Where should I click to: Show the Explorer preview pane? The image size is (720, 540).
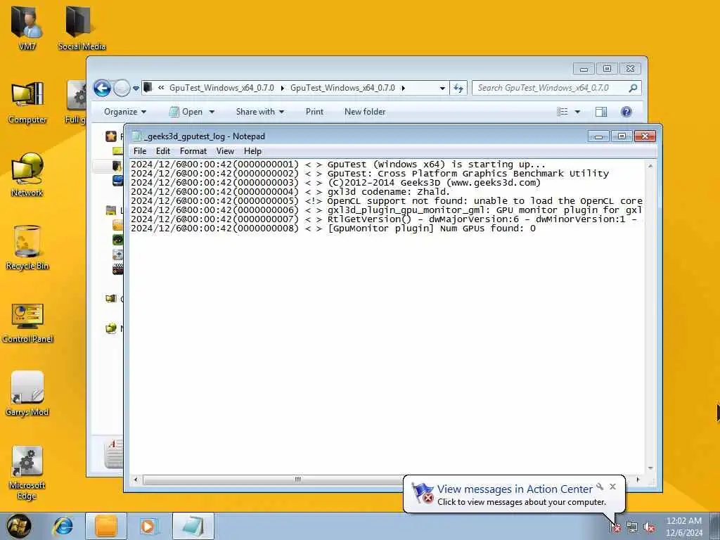click(x=600, y=112)
